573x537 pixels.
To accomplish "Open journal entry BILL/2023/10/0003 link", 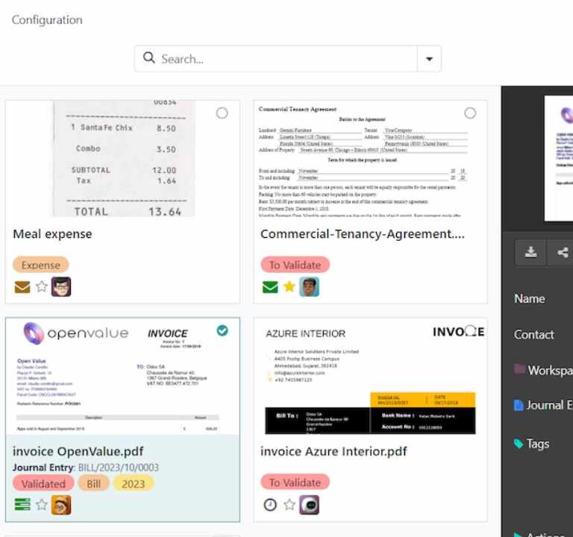I will click(119, 468).
